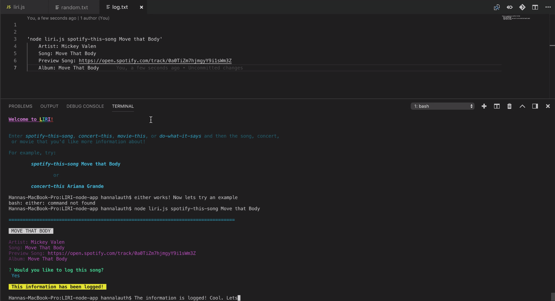
Task: Click the Open Changes file-compare icon
Action: tap(497, 7)
